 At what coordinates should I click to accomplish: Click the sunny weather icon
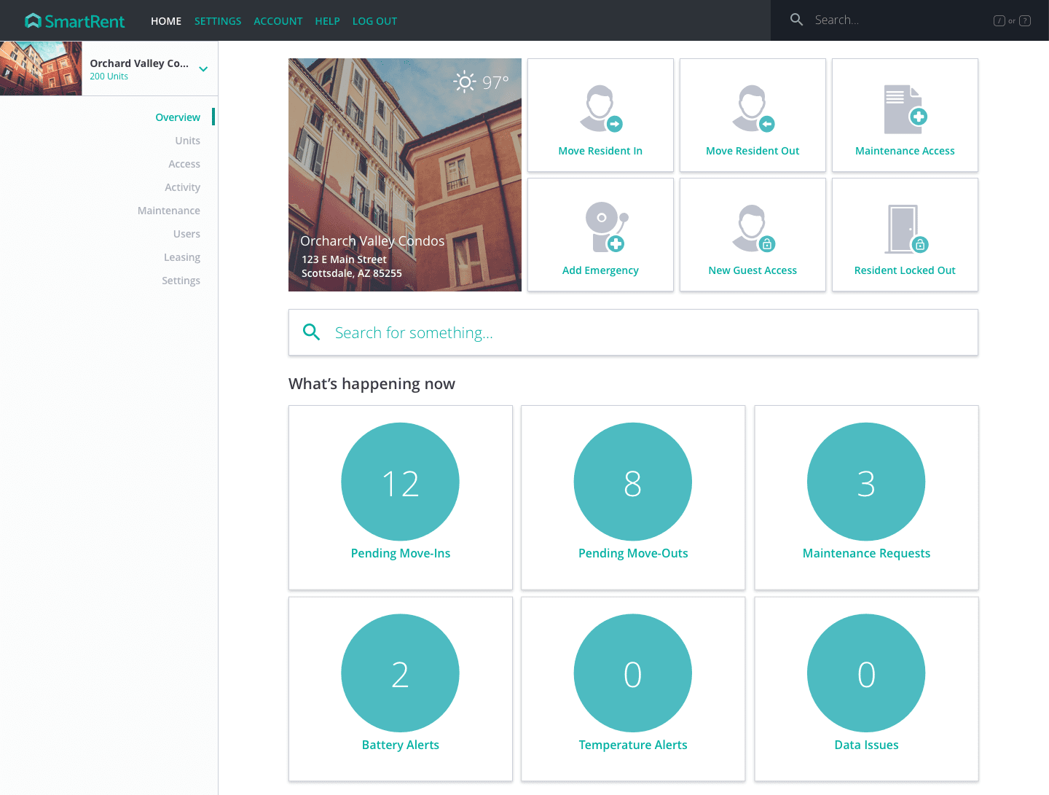(x=465, y=82)
